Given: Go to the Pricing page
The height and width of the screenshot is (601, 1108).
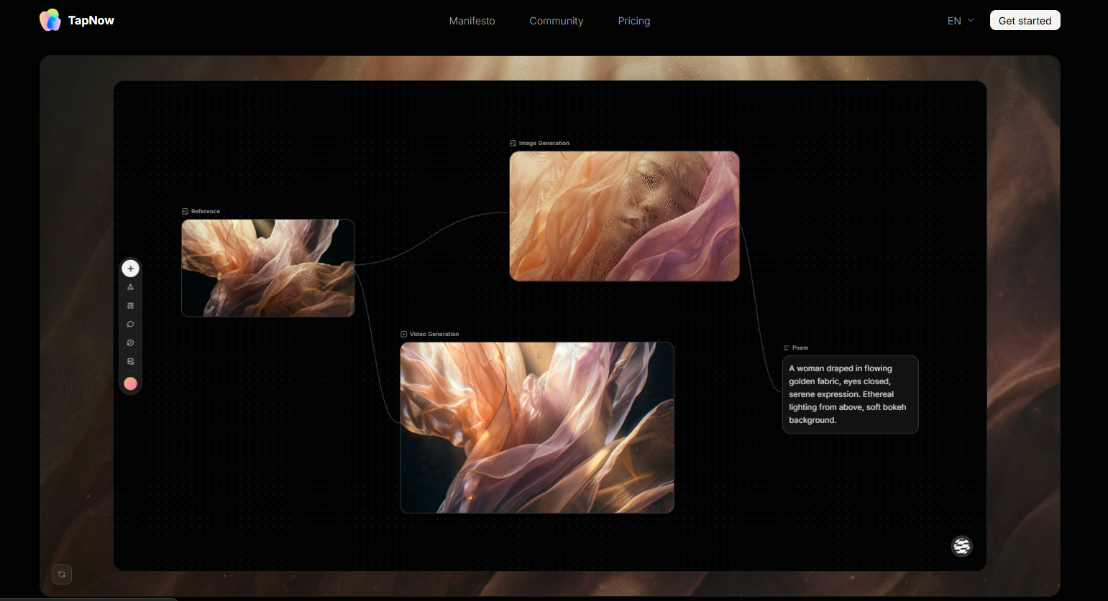Looking at the screenshot, I should click(634, 21).
